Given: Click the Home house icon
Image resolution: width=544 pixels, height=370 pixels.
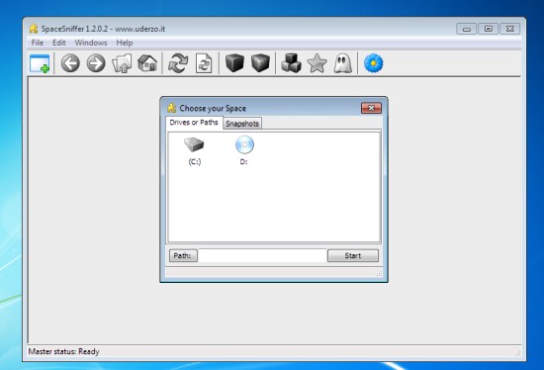Looking at the screenshot, I should (147, 63).
